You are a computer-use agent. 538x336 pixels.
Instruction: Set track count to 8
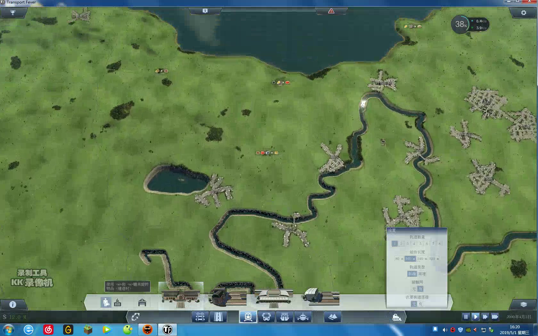pos(440,244)
